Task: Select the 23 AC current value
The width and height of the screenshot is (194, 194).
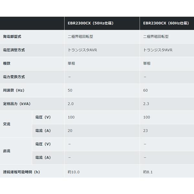Action: (145, 131)
